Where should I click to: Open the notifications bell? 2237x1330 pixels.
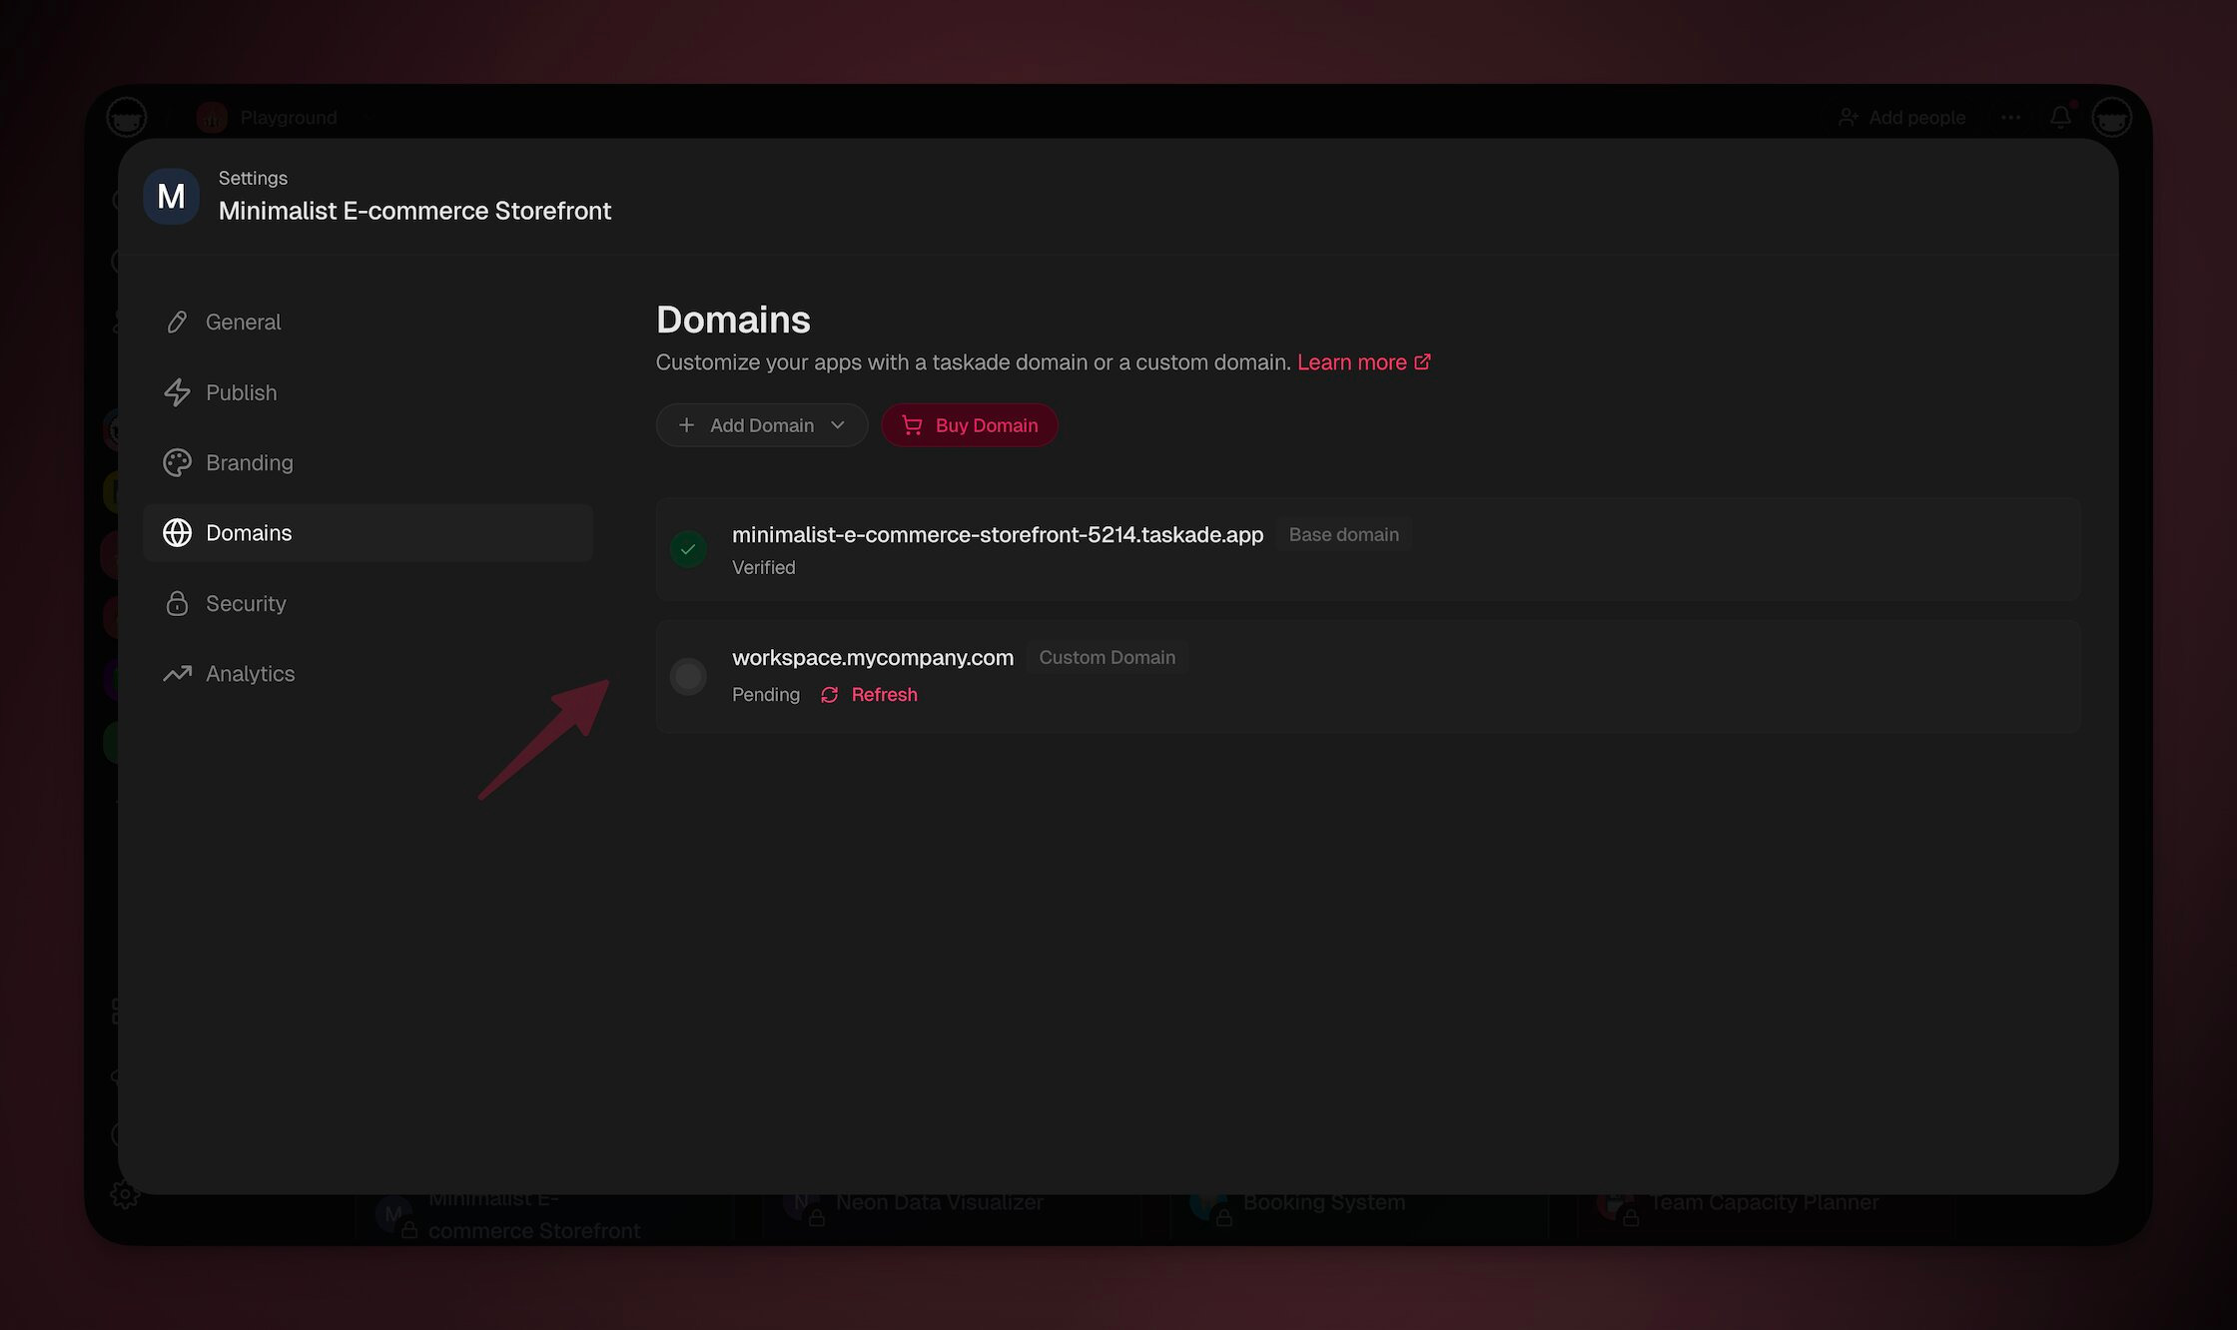(x=2060, y=118)
